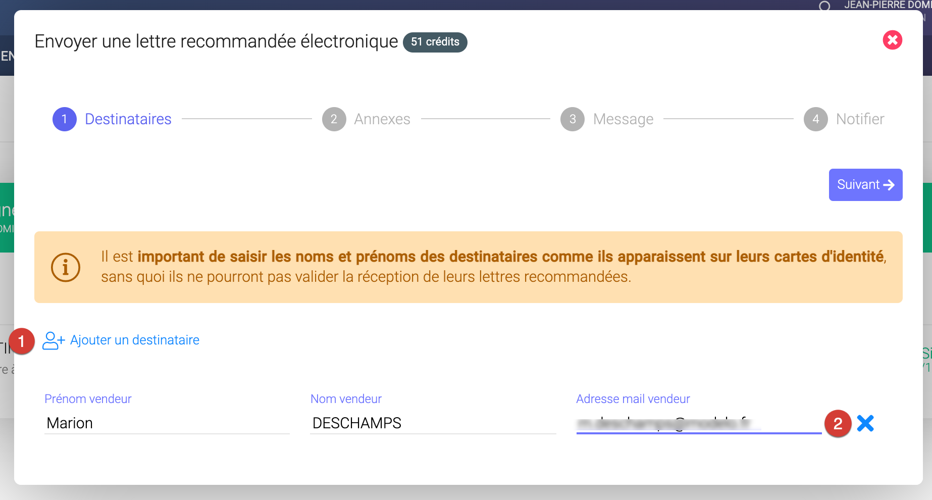Remove the recipient with the blue X
This screenshot has height=500, width=932.
[865, 423]
